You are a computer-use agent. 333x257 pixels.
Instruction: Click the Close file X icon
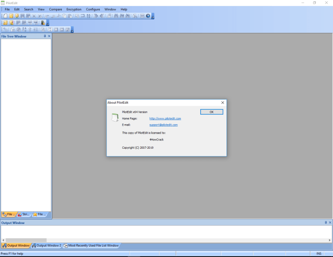tap(34, 16)
